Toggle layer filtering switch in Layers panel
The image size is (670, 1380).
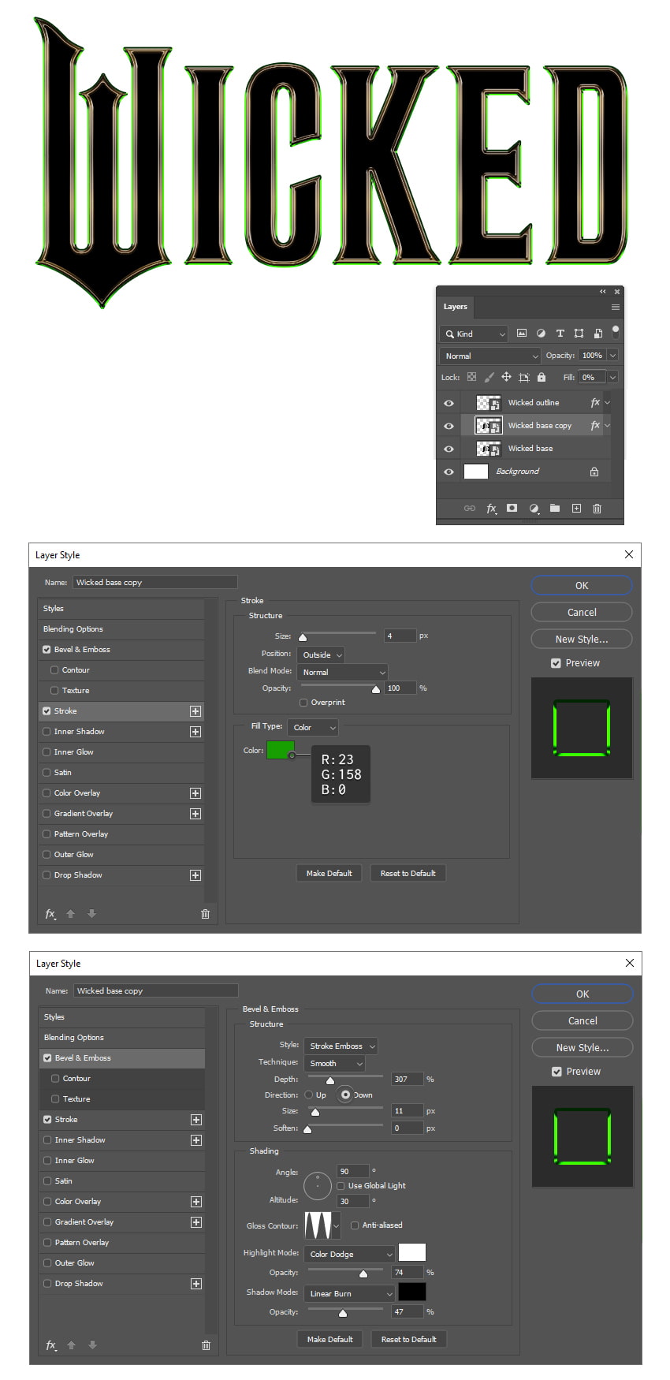tap(616, 331)
